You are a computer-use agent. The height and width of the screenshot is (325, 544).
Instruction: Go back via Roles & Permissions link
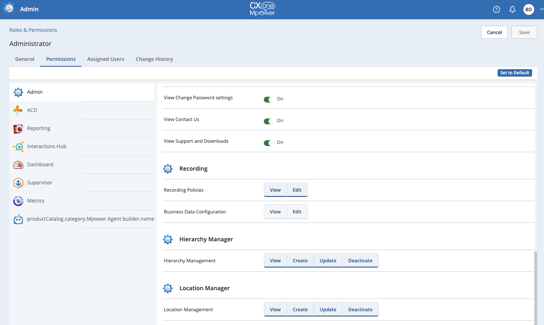(x=33, y=30)
